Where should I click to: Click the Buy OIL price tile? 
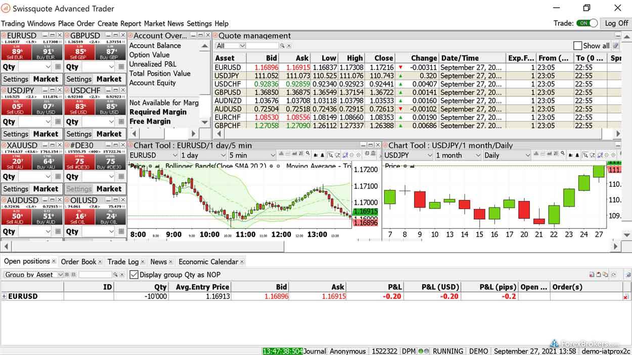(111, 217)
